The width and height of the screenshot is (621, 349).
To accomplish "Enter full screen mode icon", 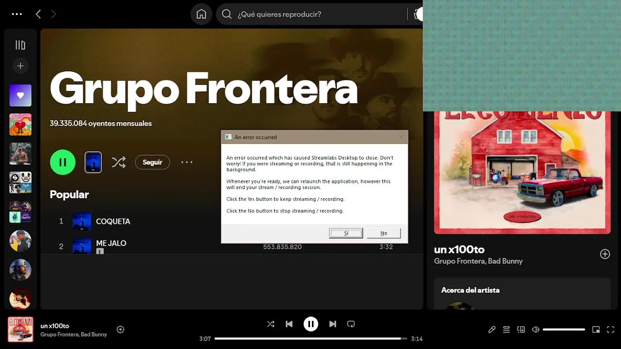I will [x=611, y=330].
